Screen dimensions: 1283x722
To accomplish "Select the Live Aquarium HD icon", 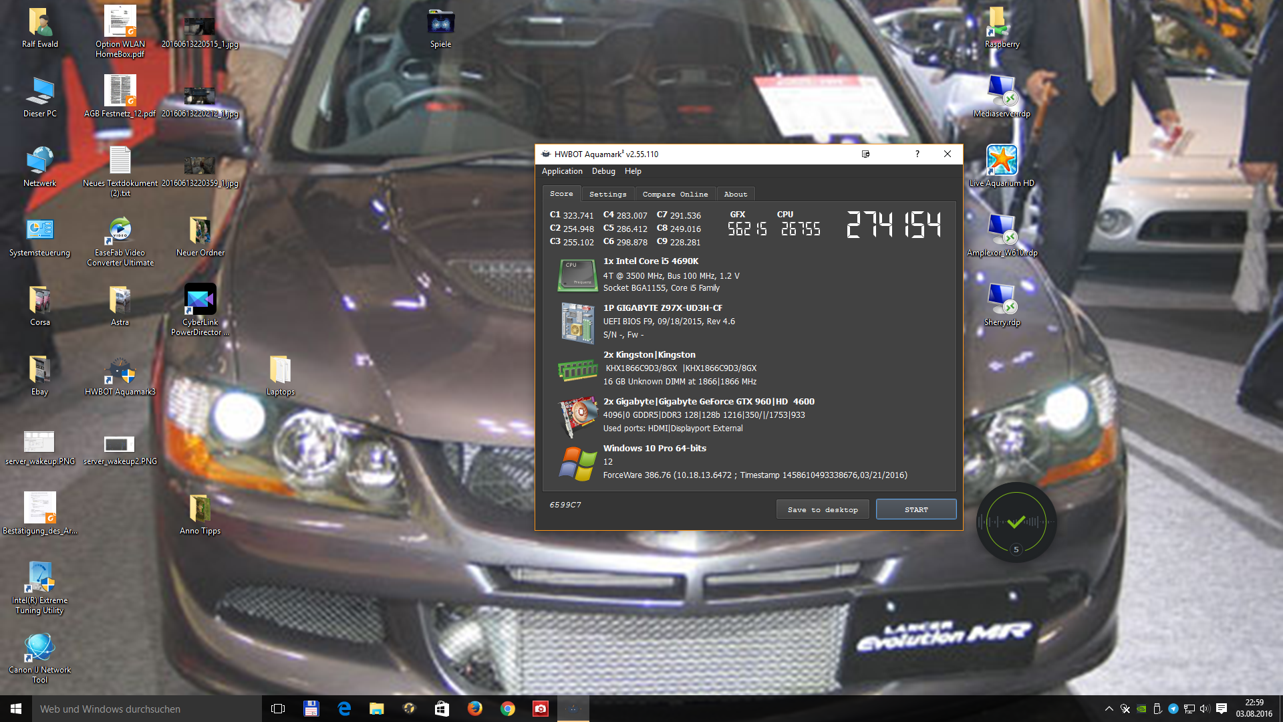I will tap(1002, 166).
